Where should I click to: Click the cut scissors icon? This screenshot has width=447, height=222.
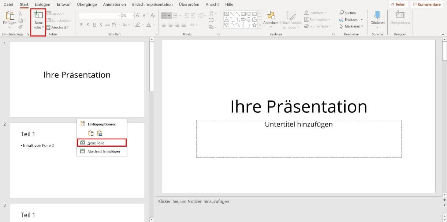click(x=20, y=14)
